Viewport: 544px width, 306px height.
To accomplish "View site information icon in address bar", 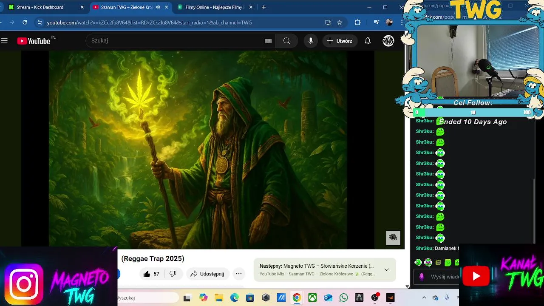I will (x=40, y=23).
